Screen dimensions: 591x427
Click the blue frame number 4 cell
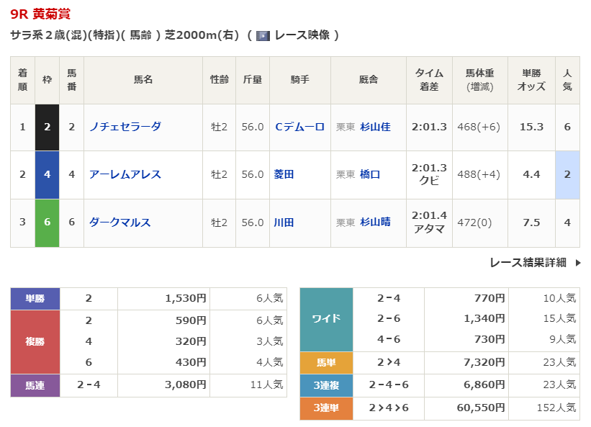click(x=47, y=174)
